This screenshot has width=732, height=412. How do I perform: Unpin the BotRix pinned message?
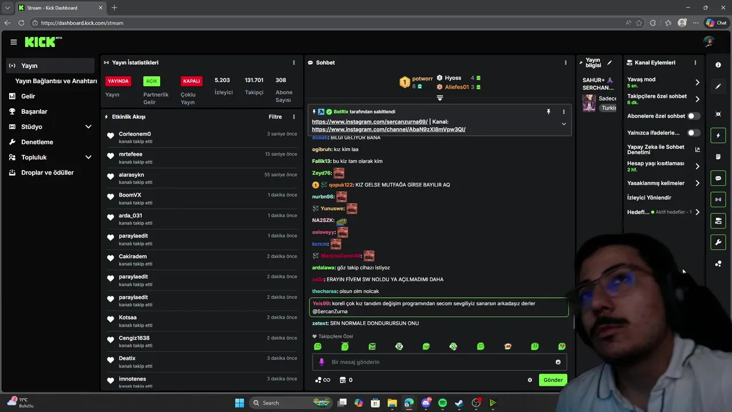(548, 112)
